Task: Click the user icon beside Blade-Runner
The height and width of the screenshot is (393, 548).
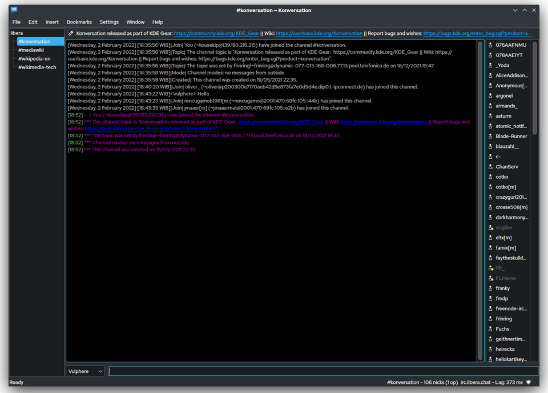Action: click(x=490, y=137)
